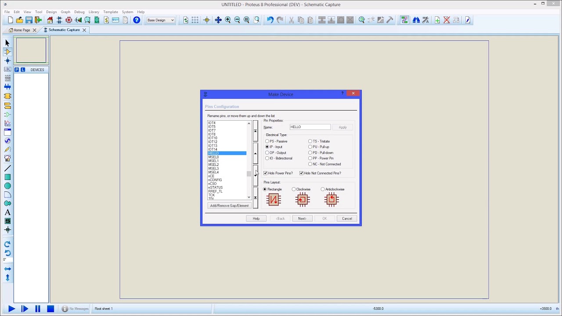Open the Graph menu

click(65, 12)
